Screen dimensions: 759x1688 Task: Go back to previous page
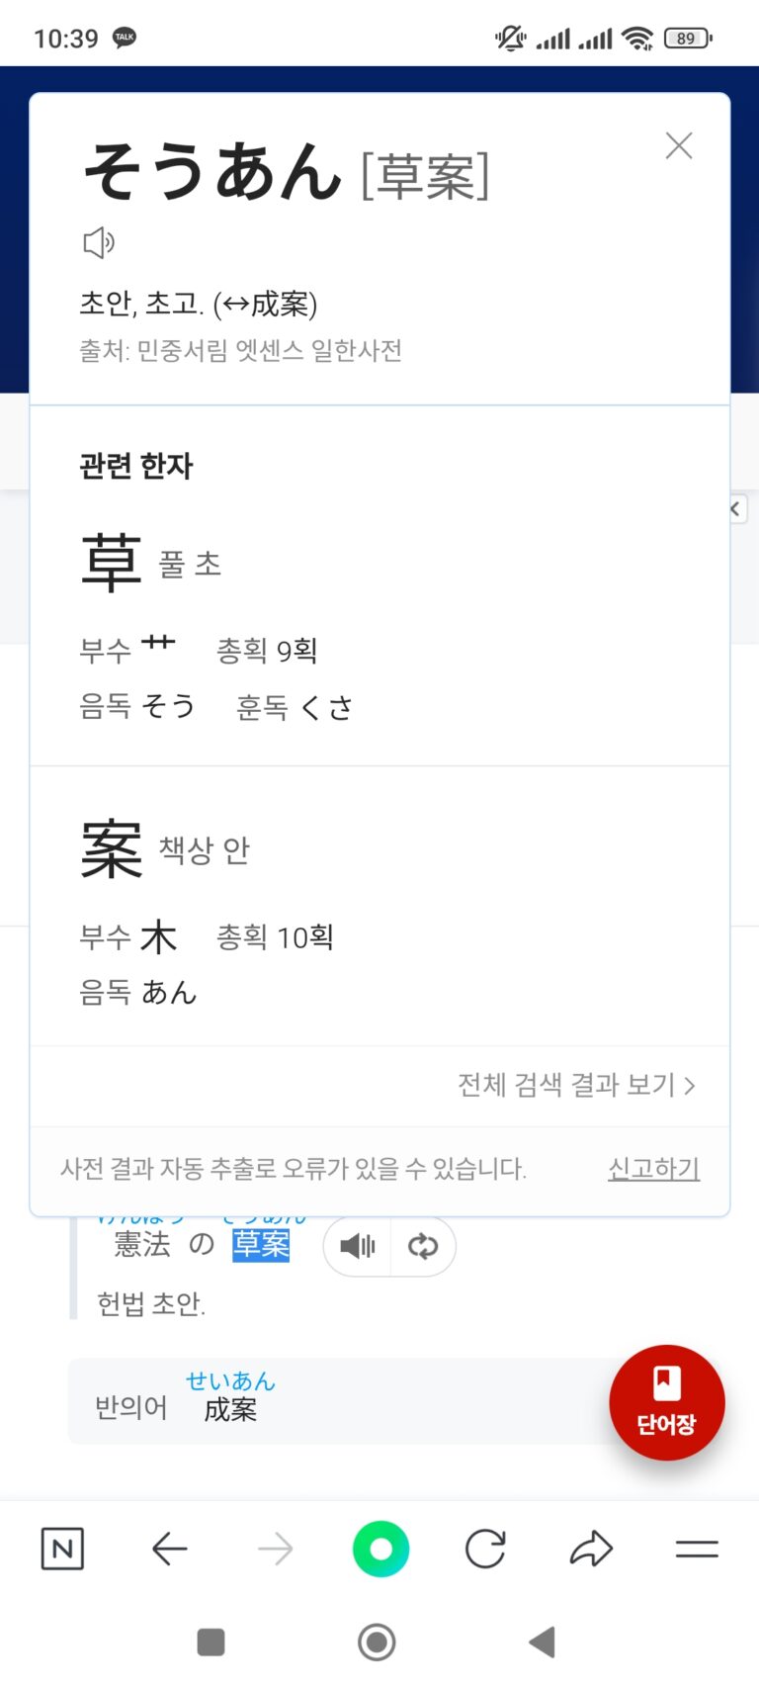coord(170,1549)
